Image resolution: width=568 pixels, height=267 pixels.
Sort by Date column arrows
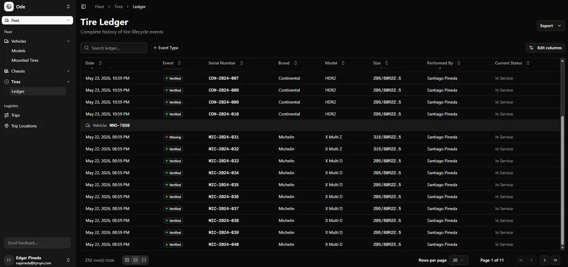pos(100,63)
